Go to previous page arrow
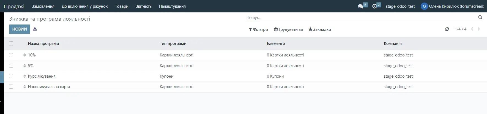 coord(472,29)
